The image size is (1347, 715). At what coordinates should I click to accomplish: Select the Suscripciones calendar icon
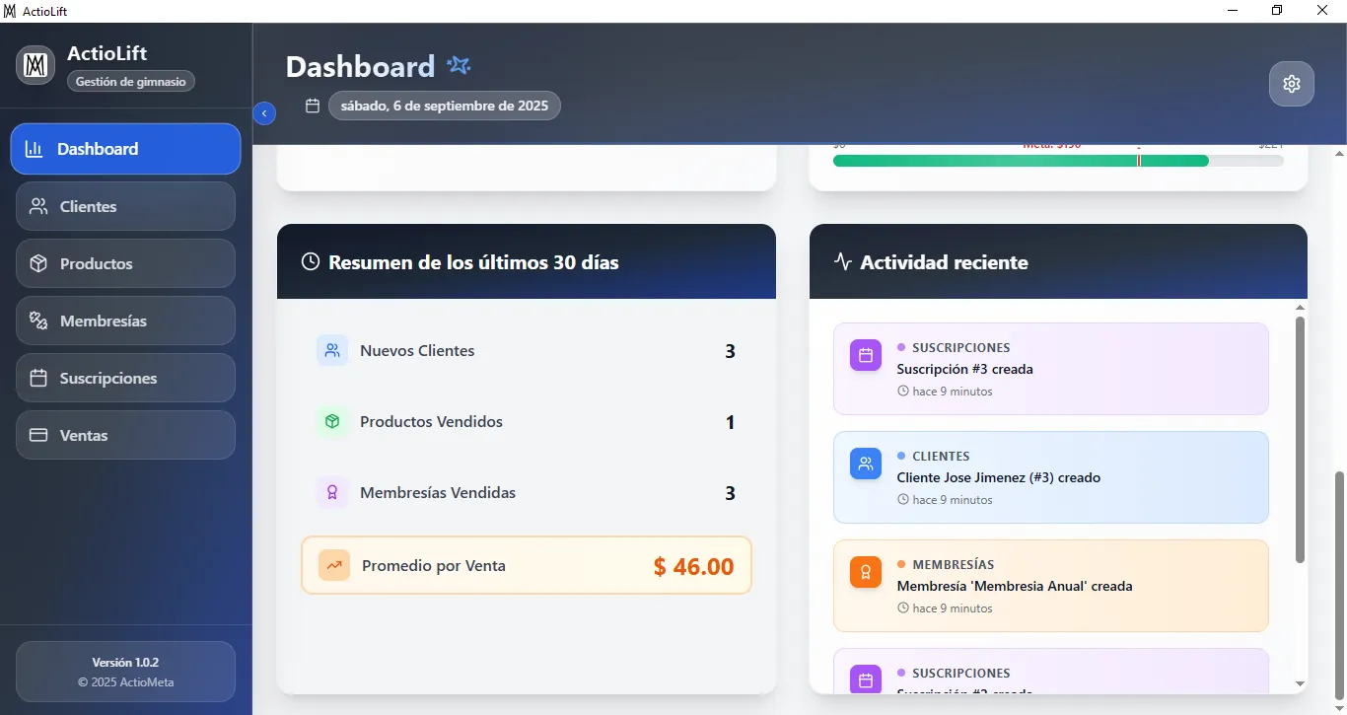[x=38, y=378]
